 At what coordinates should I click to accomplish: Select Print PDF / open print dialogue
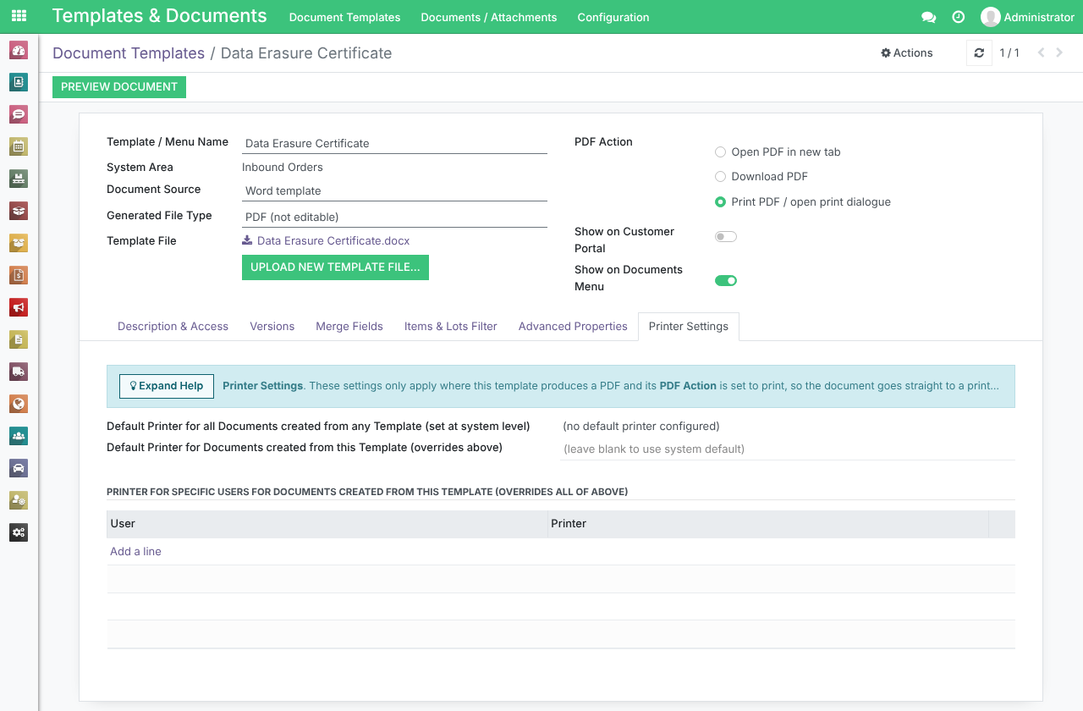[x=720, y=202]
